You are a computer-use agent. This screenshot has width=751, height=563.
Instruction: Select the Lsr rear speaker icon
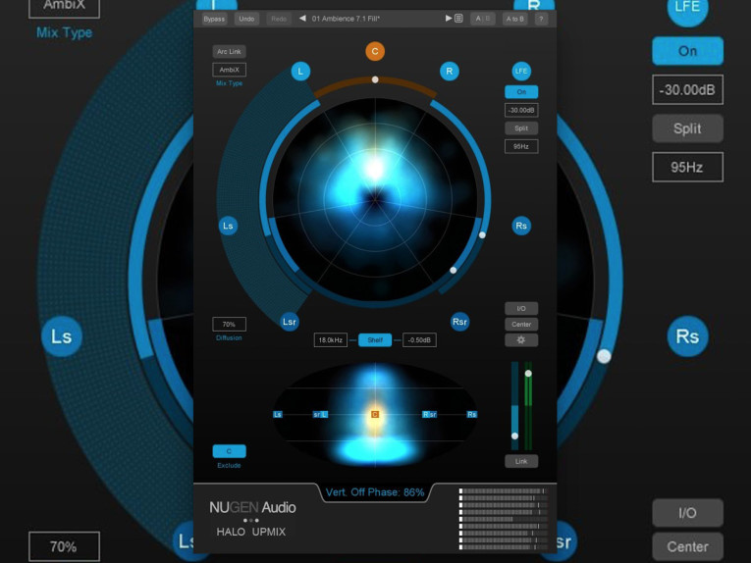pyautogui.click(x=290, y=322)
